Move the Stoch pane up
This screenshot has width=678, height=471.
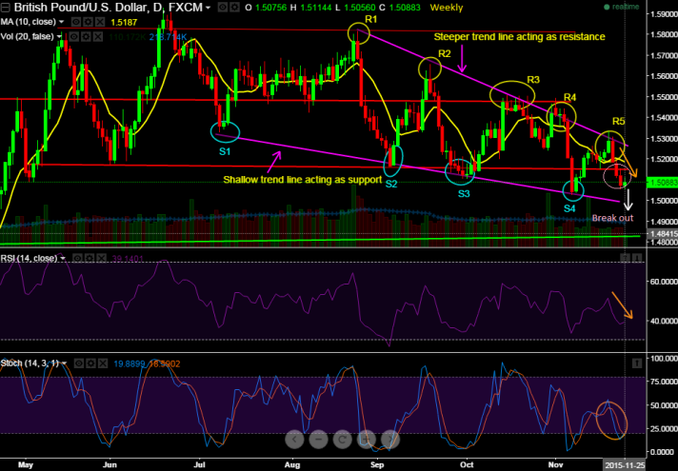click(637, 363)
